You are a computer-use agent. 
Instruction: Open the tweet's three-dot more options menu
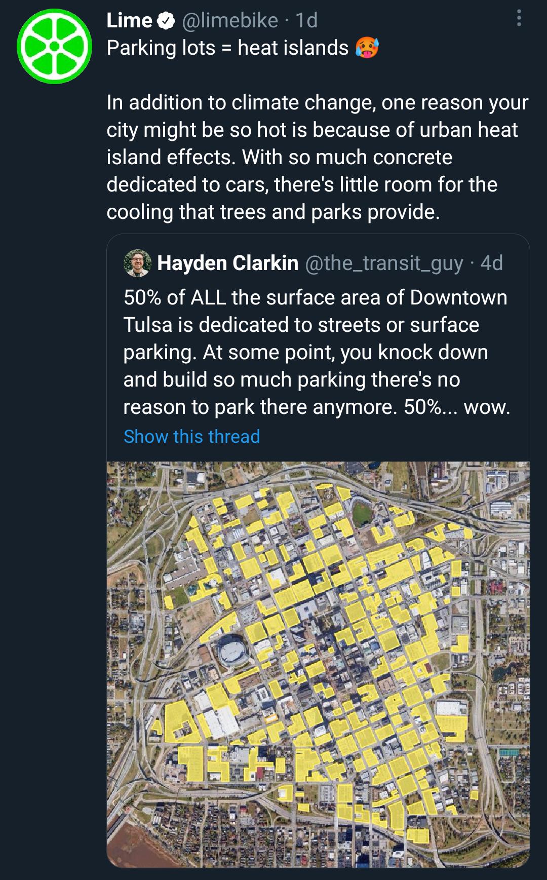tap(518, 19)
